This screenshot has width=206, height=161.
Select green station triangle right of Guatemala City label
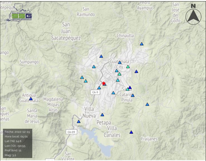point(128,67)
